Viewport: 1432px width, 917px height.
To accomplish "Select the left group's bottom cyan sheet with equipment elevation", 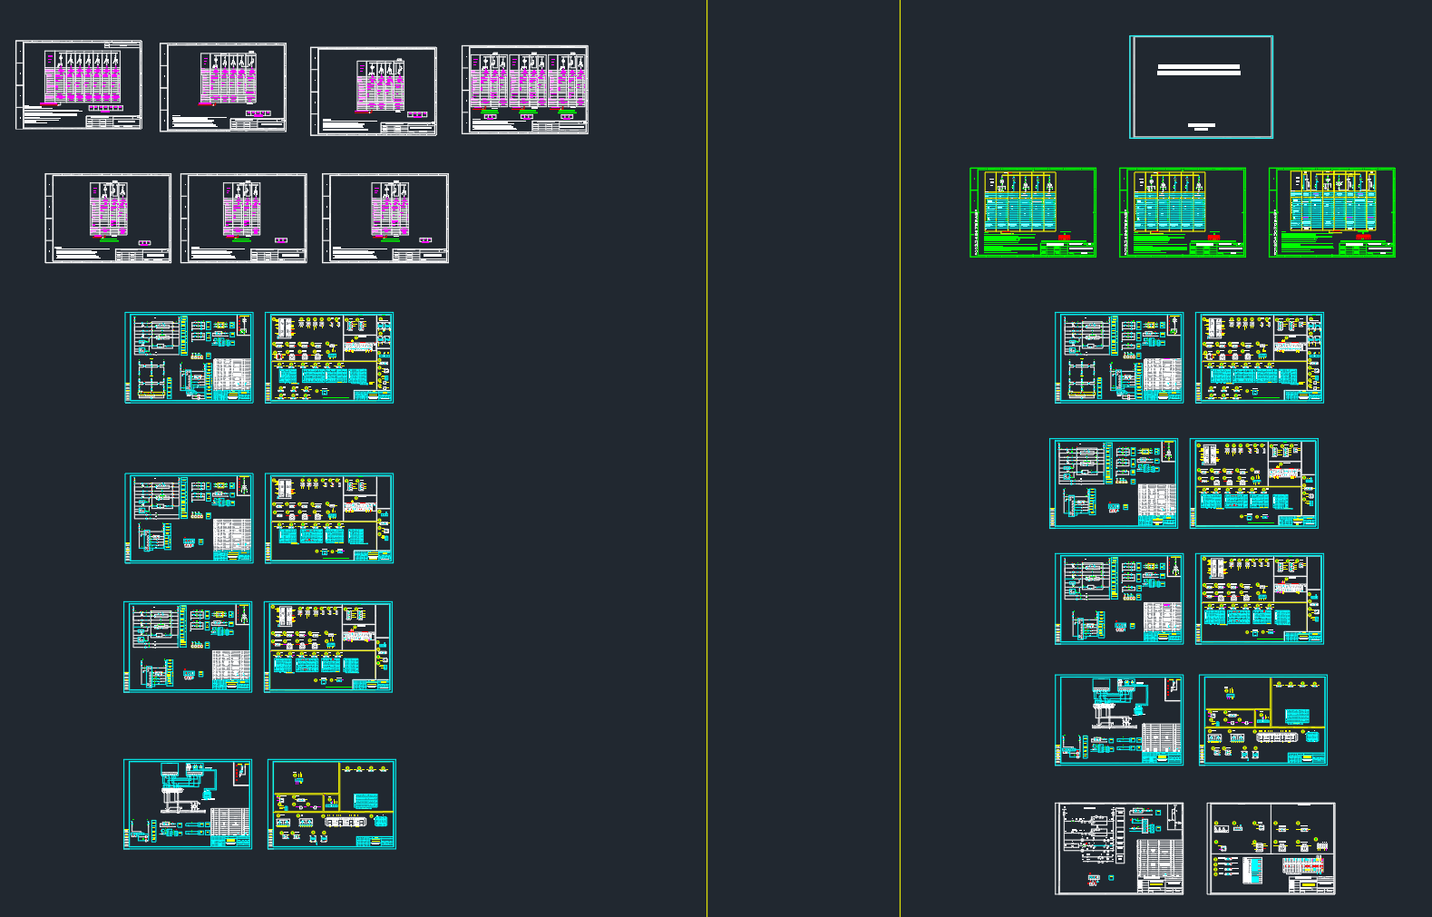I will coord(188,805).
